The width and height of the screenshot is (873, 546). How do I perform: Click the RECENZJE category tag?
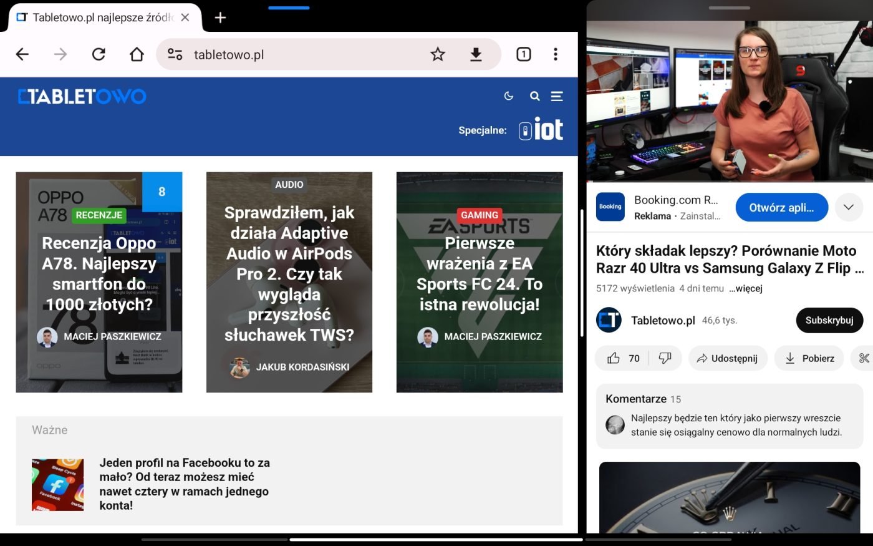pos(99,215)
